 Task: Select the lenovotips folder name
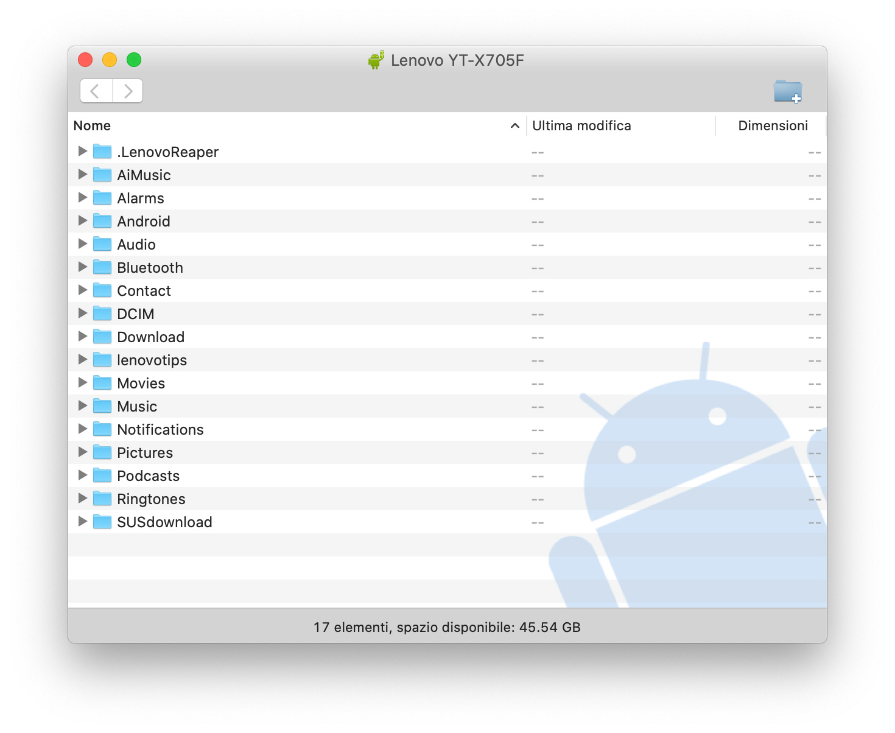[x=152, y=360]
